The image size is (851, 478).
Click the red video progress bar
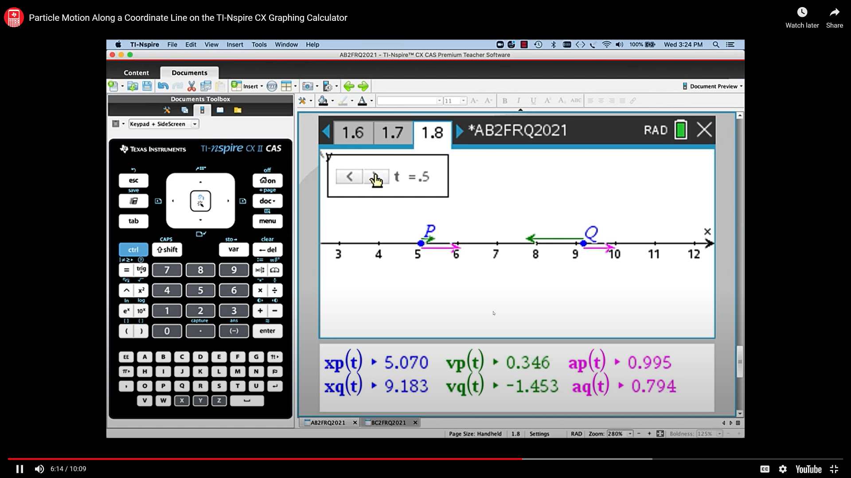pos(266,459)
